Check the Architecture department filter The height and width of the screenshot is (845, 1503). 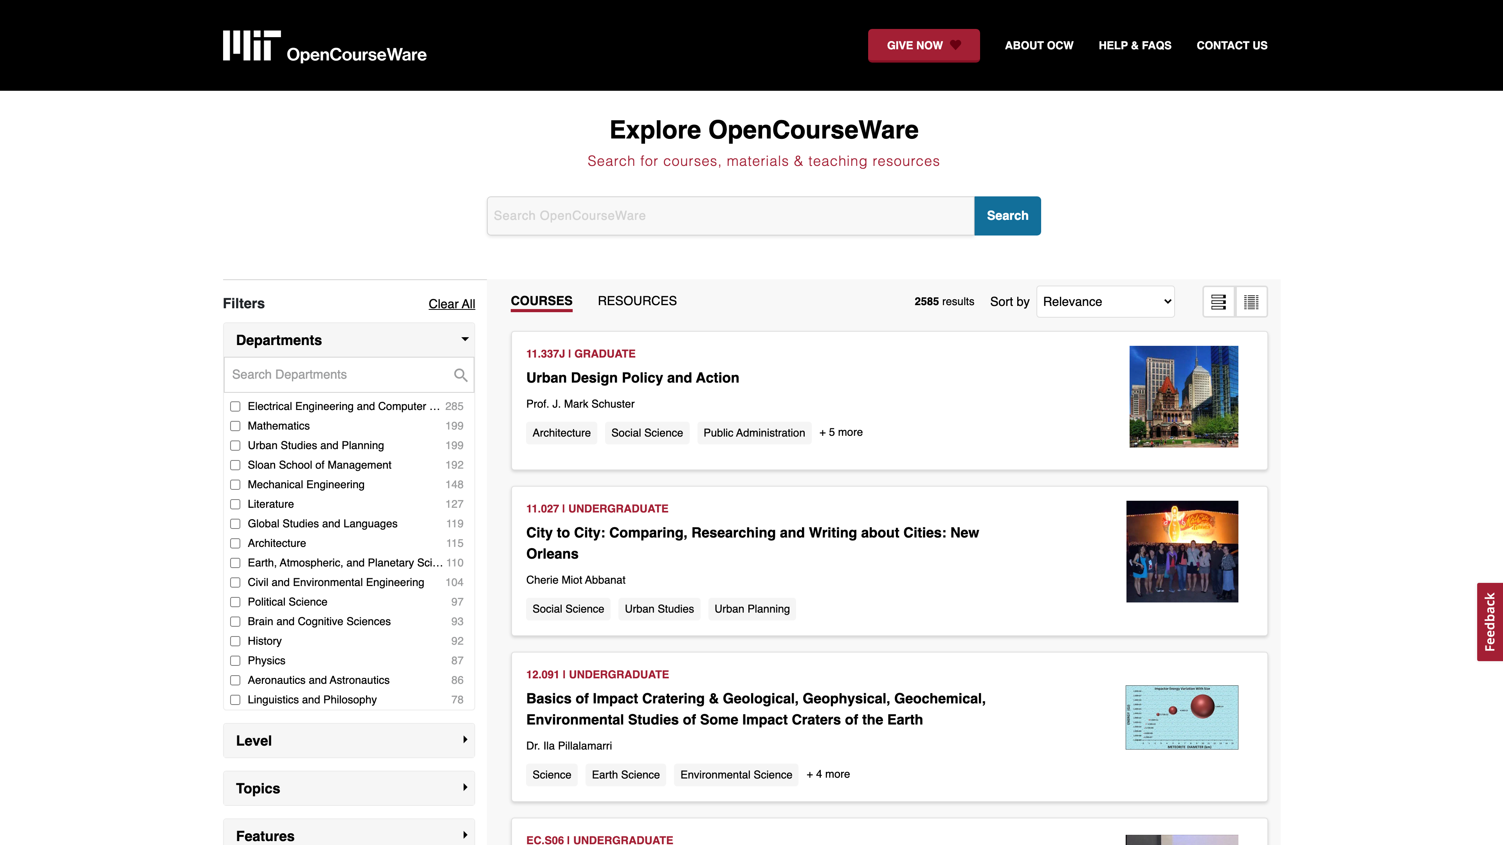click(235, 543)
